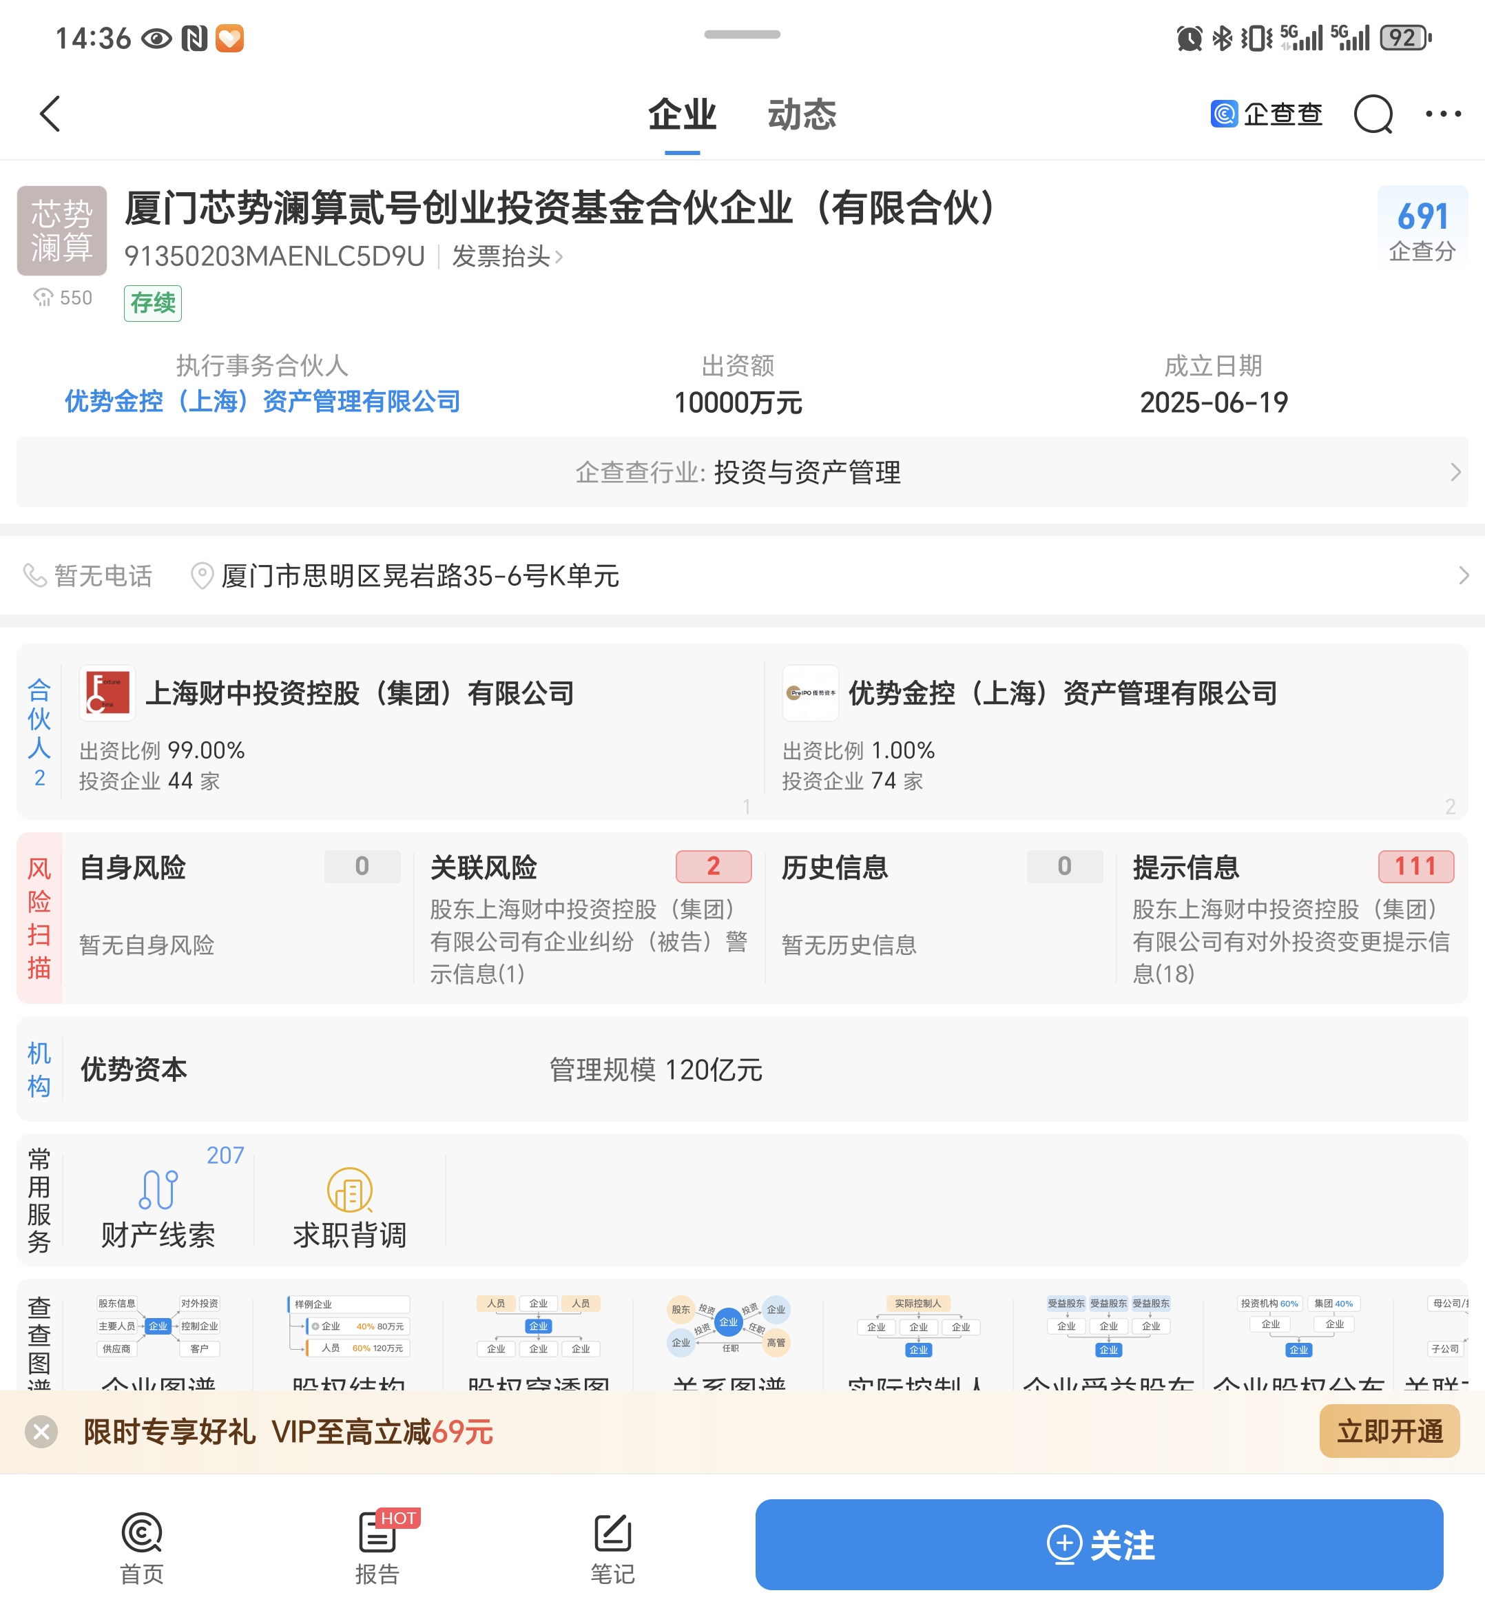
Task: Switch to 动态 tab
Action: [801, 115]
